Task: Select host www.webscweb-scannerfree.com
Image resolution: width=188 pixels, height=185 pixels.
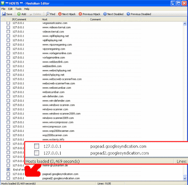Action: click(x=62, y=79)
